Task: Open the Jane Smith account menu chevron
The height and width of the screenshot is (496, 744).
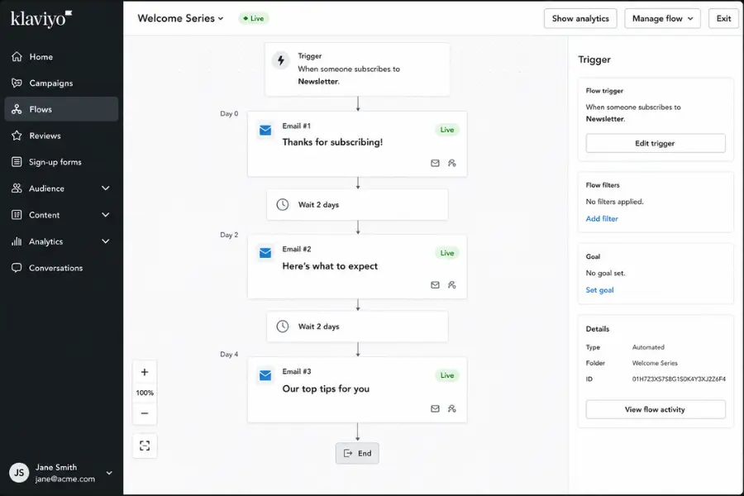Action: tap(109, 473)
